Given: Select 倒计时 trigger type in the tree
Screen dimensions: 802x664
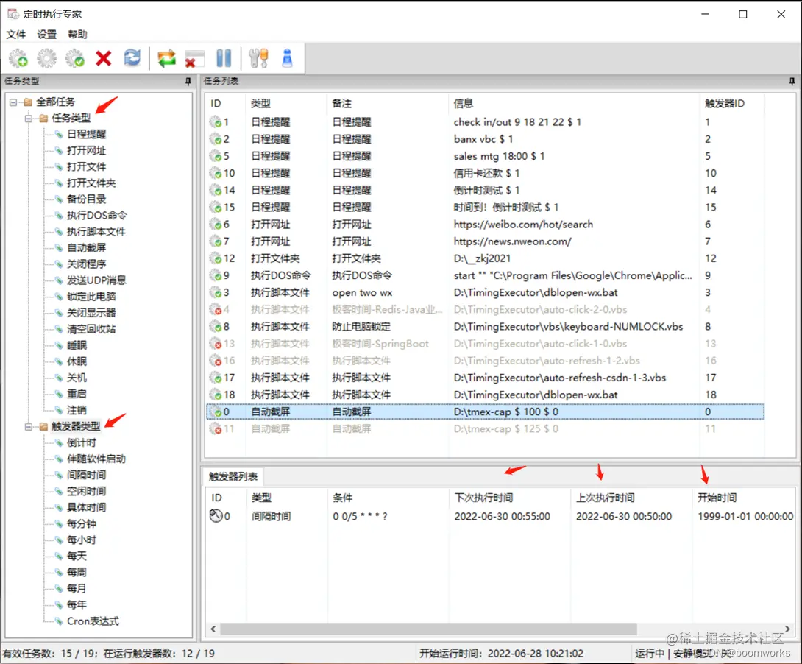Looking at the screenshot, I should pyautogui.click(x=82, y=443).
